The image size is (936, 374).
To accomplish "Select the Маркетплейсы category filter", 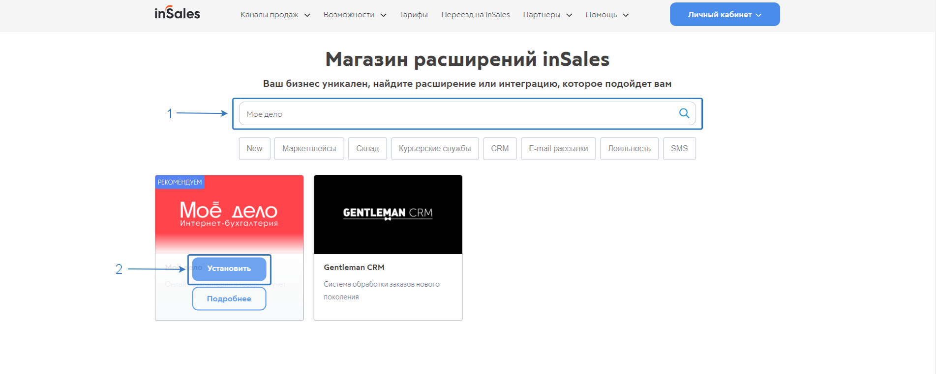I will (309, 148).
